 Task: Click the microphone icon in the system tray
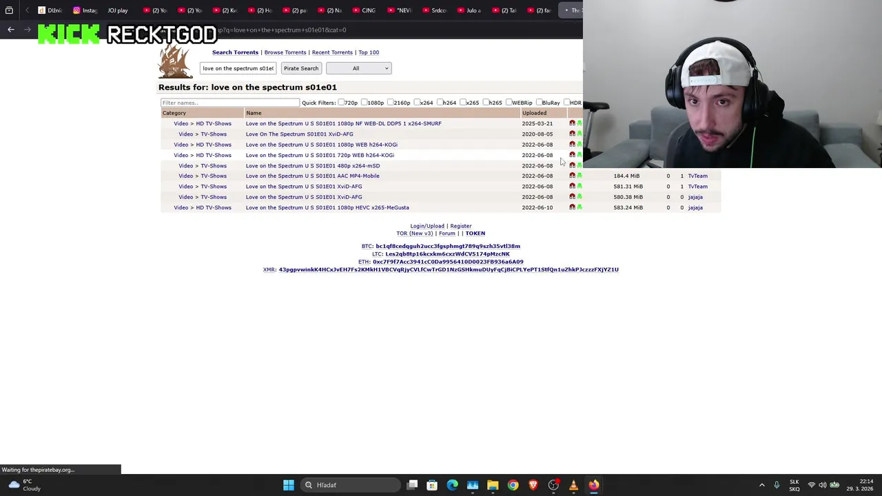(x=777, y=485)
